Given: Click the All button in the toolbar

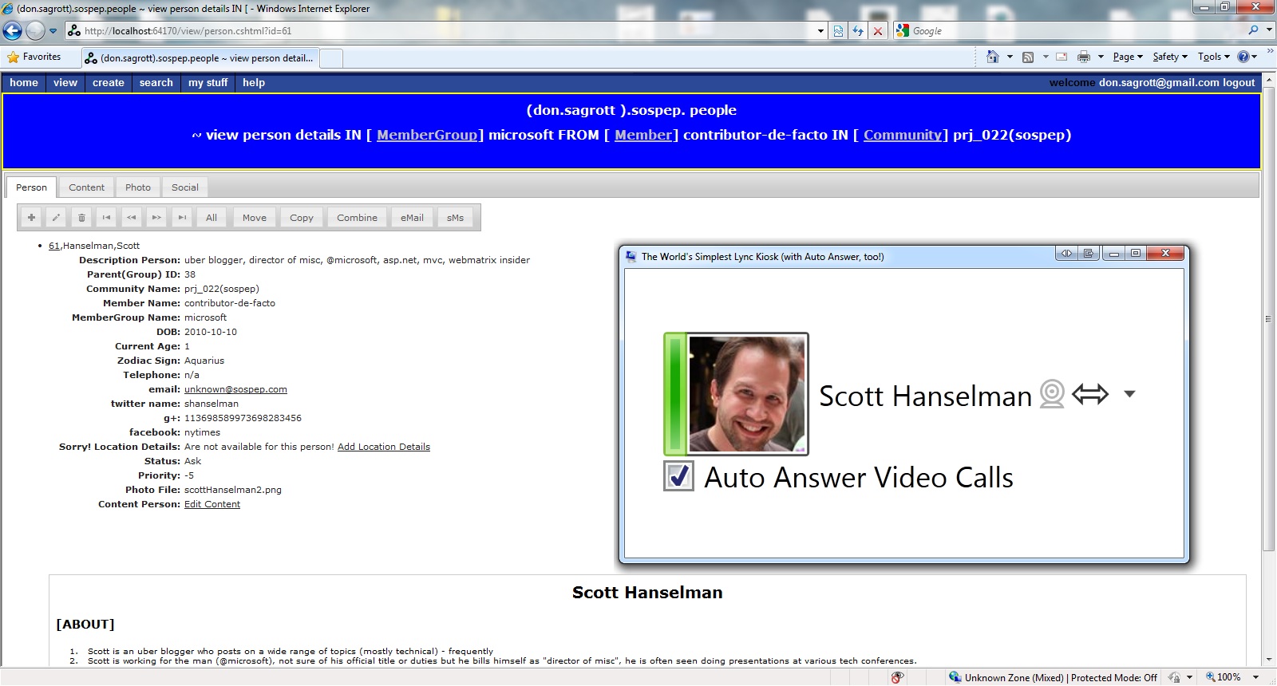Looking at the screenshot, I should (x=212, y=218).
